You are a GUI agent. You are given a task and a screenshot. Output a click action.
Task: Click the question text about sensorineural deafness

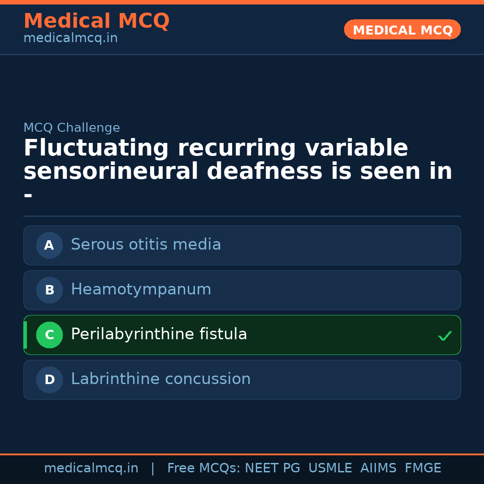(x=238, y=160)
